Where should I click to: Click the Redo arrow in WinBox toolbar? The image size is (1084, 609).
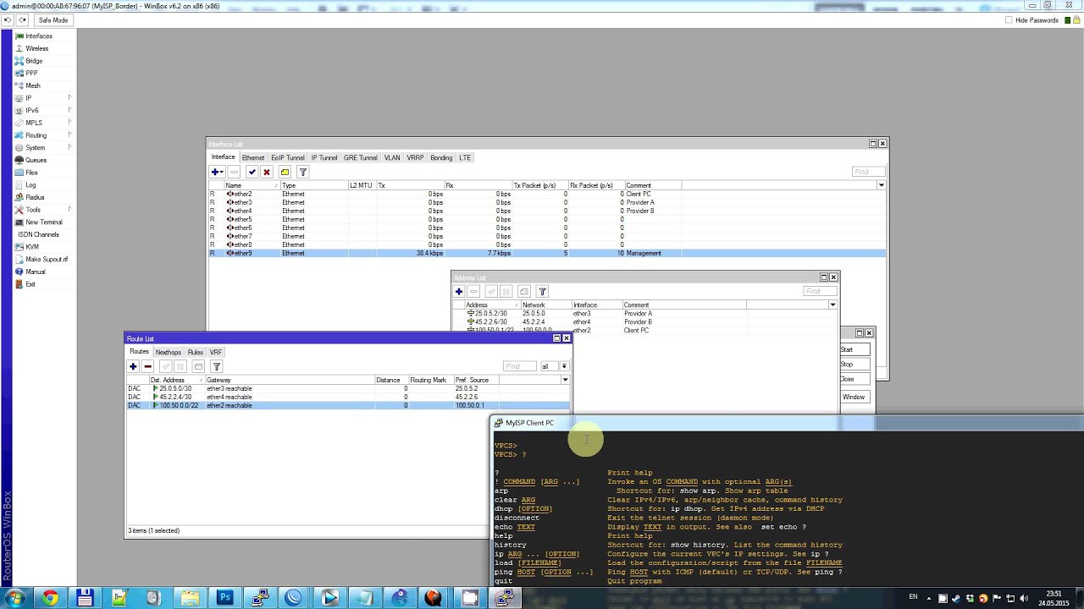(22, 19)
